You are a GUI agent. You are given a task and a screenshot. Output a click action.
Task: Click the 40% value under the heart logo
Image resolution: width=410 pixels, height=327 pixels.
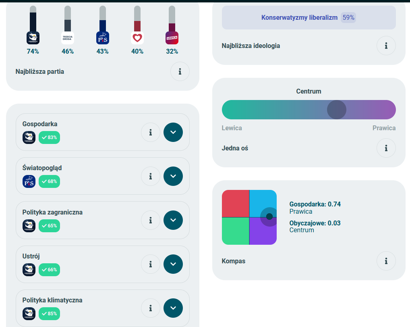[x=137, y=51]
